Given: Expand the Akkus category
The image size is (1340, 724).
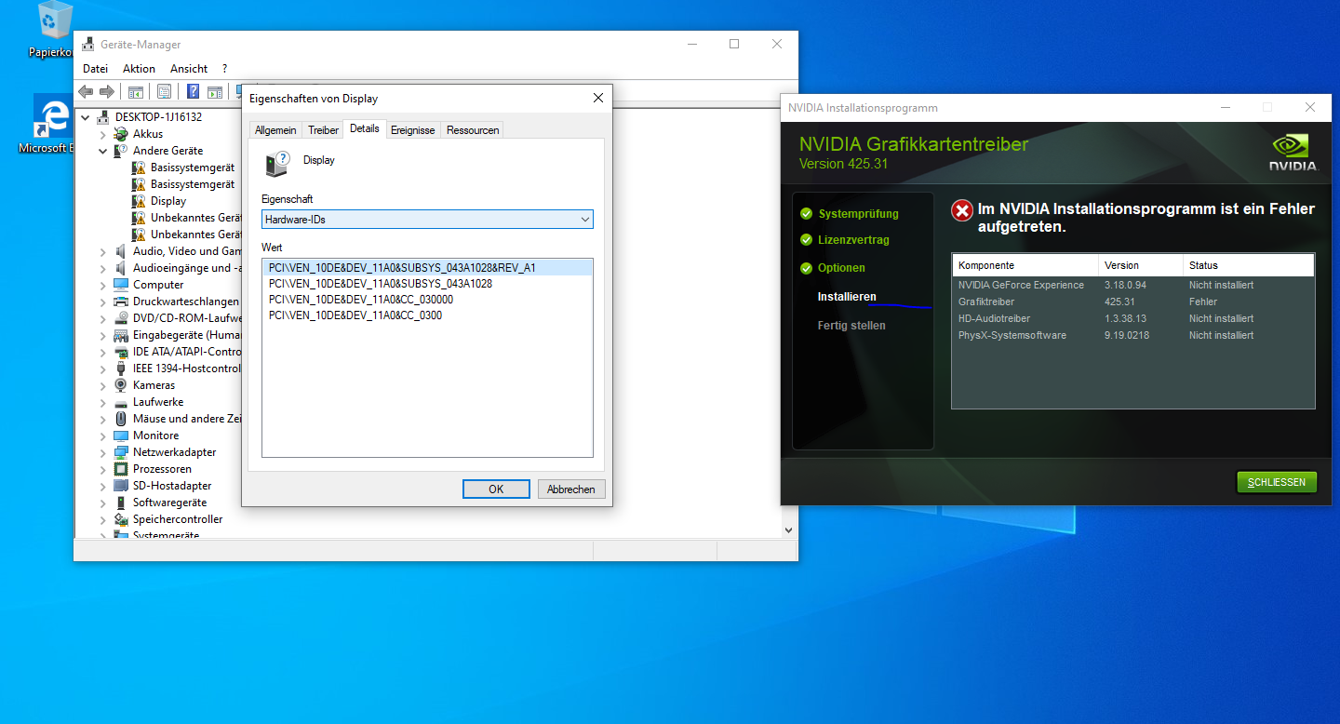Looking at the screenshot, I should click(103, 134).
